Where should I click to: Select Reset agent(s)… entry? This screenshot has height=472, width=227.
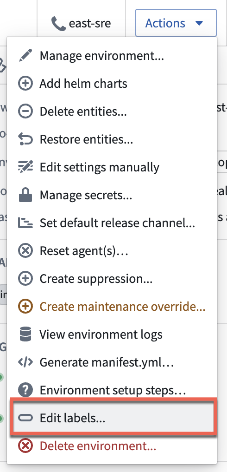pos(112,251)
